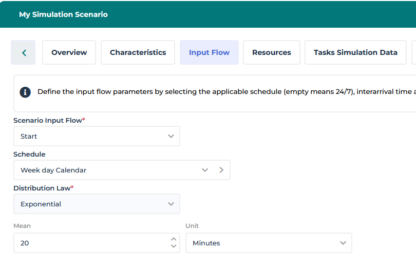Increase the Mean value with the up arrow

click(173, 239)
